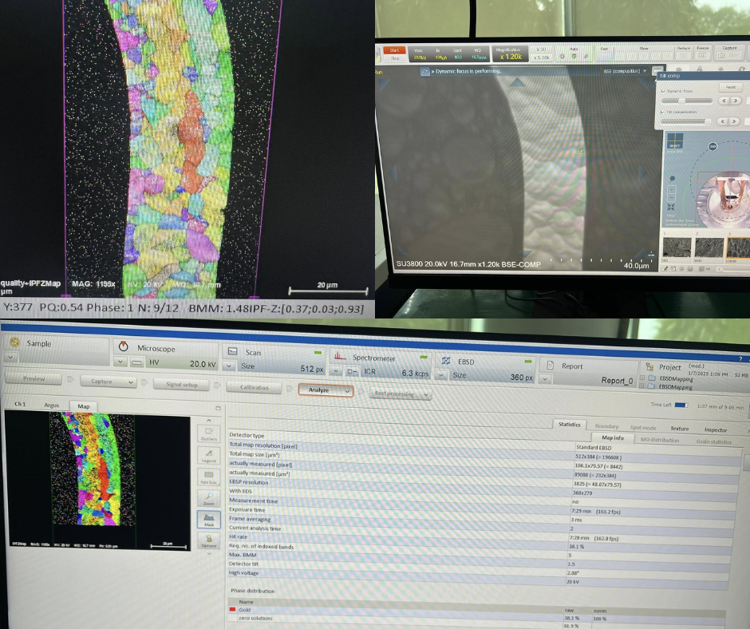Open the map Options tool
Viewport: 750px width, 629px height.
[x=208, y=541]
